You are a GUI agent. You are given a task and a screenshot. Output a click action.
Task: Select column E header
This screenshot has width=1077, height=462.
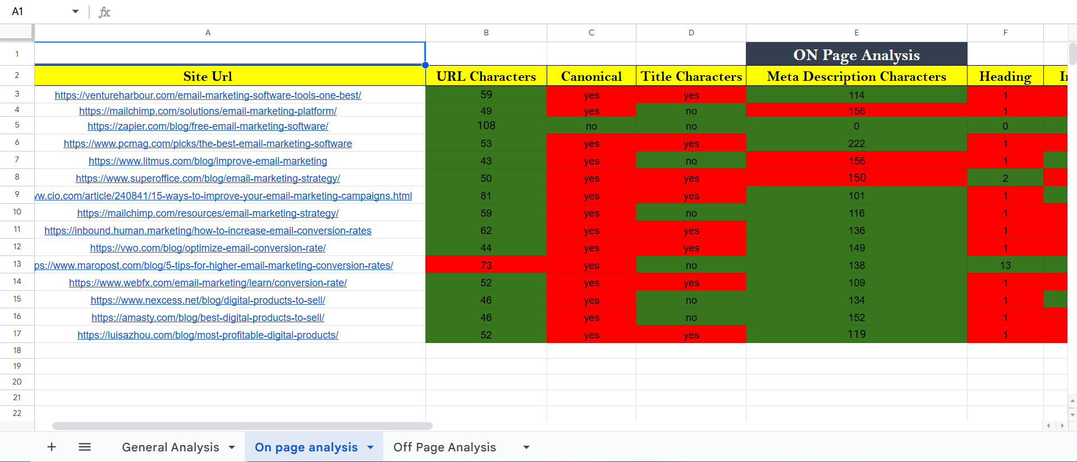pos(856,33)
